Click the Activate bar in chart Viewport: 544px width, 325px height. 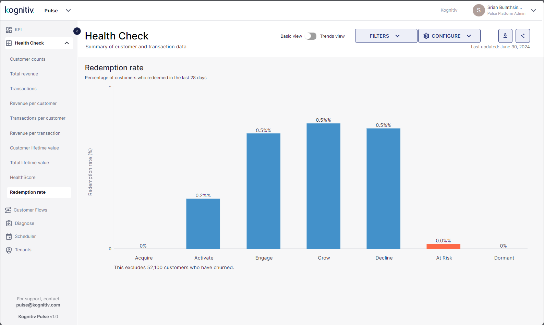point(203,224)
